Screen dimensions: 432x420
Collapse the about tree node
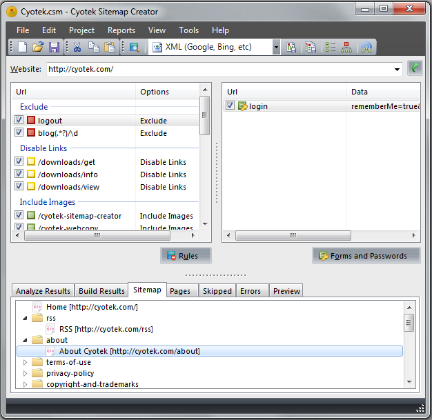click(25, 340)
